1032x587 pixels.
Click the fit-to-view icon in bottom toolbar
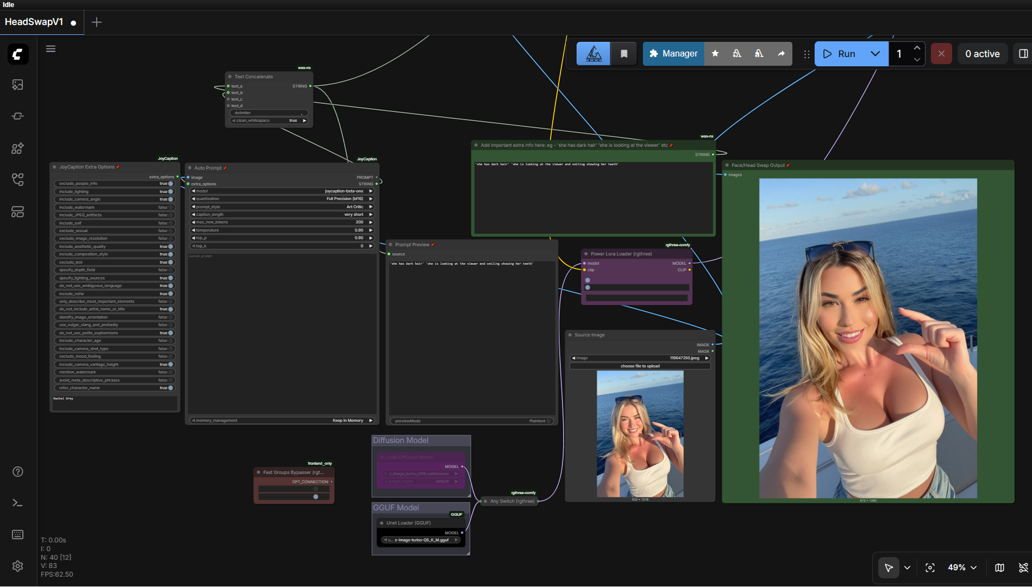point(930,567)
